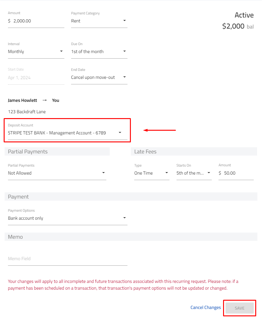Click the Amount field showing 2,000.00

(36, 21)
